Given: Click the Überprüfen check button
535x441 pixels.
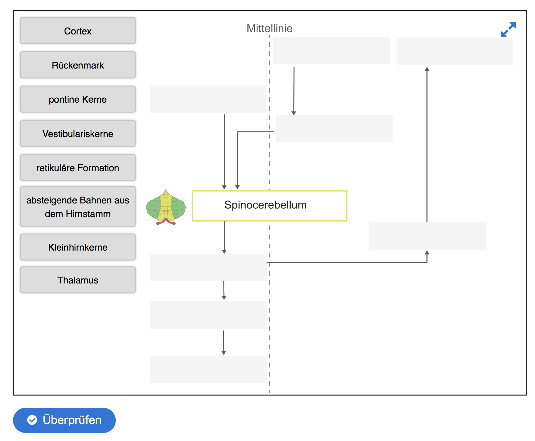Looking at the screenshot, I should pyautogui.click(x=64, y=420).
